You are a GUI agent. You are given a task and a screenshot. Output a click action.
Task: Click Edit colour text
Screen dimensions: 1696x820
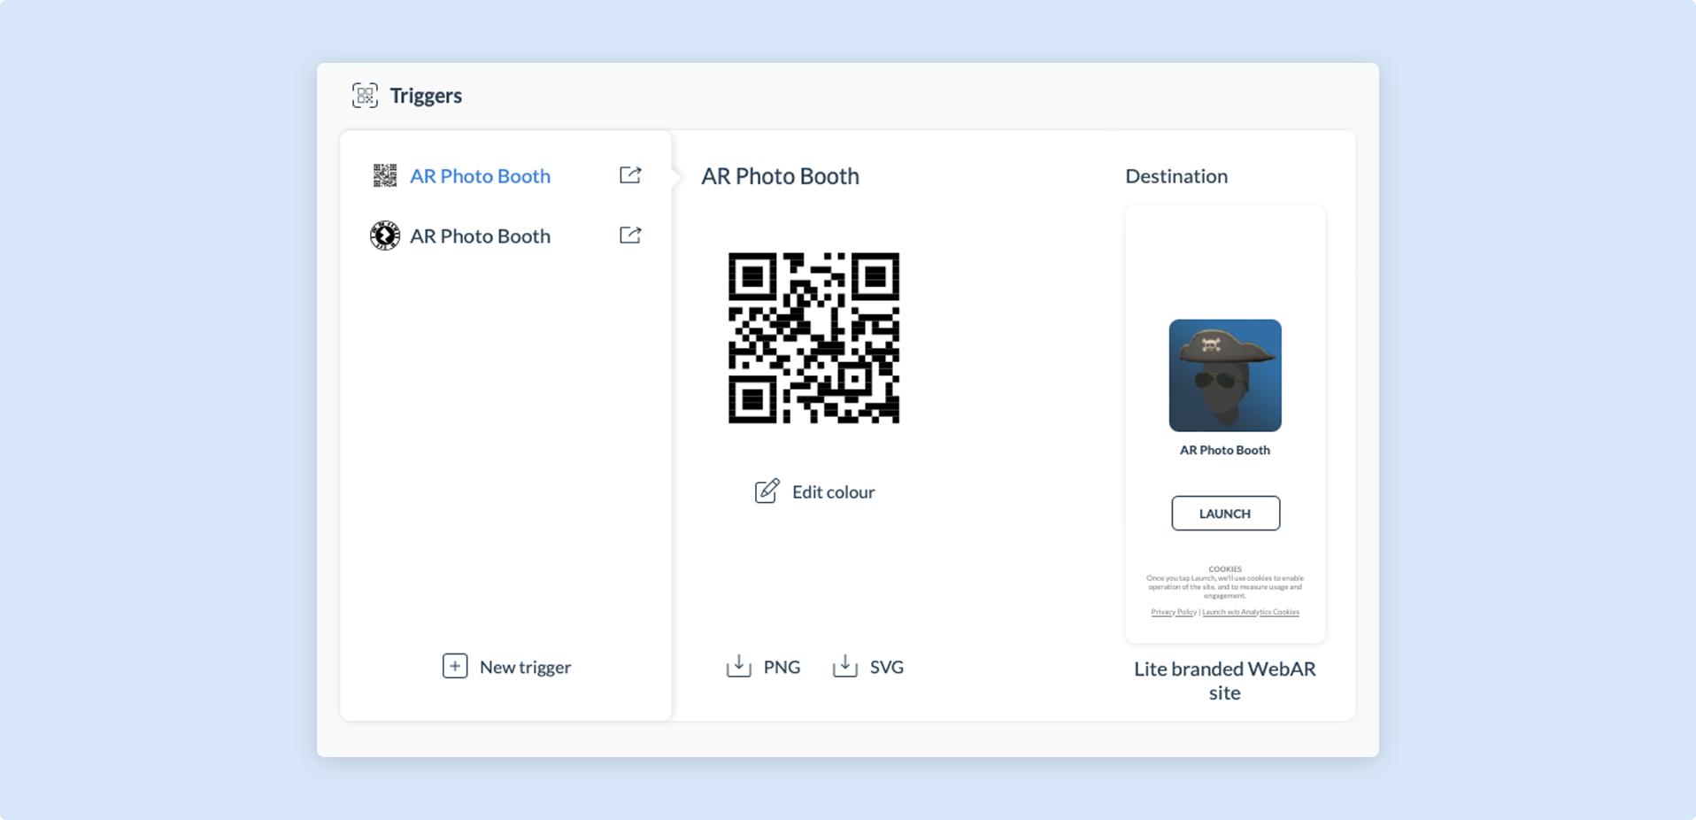coord(833,492)
